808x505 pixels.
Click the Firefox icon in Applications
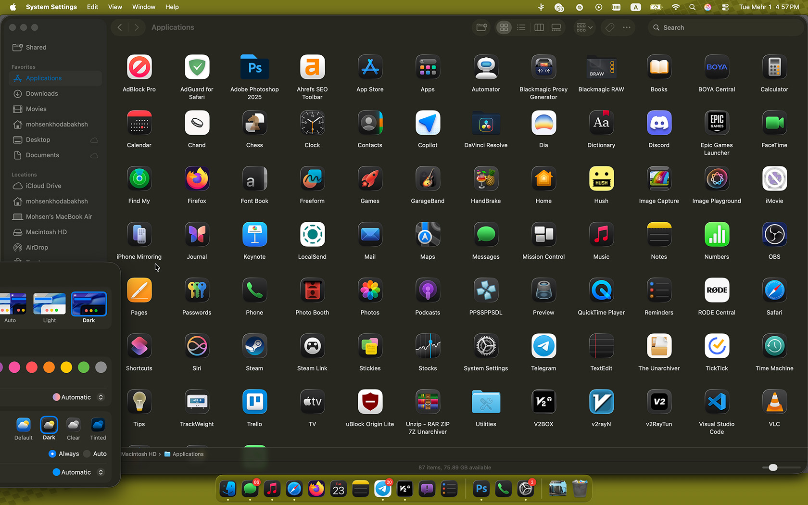[197, 179]
